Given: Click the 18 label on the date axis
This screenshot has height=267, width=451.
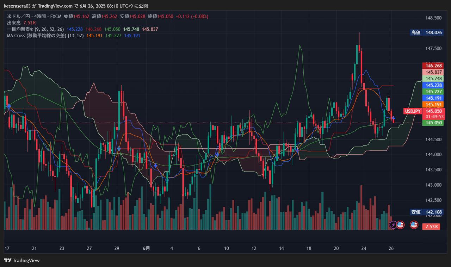Looking at the screenshot, I should [x=309, y=248].
